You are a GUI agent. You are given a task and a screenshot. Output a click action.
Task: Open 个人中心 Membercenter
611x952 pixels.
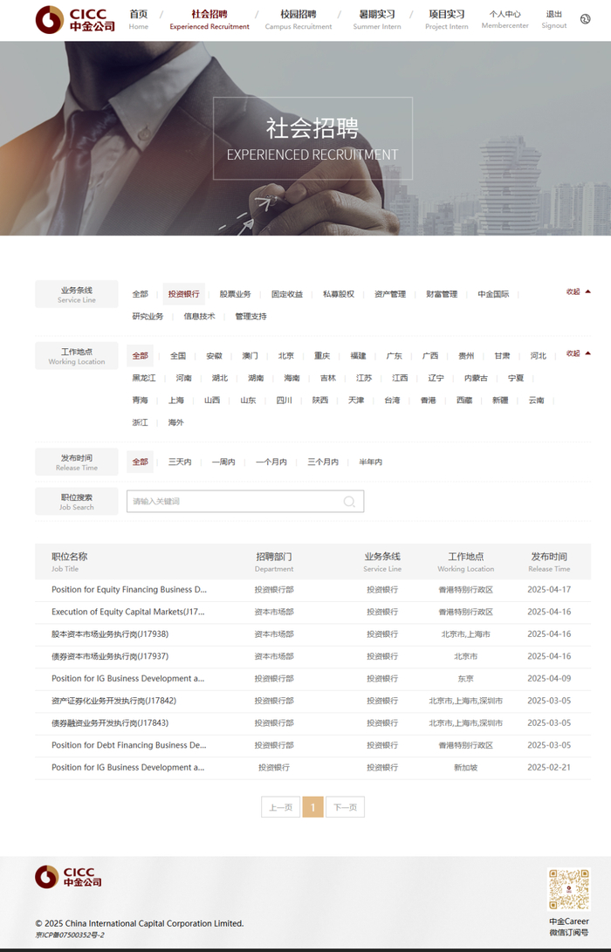505,19
